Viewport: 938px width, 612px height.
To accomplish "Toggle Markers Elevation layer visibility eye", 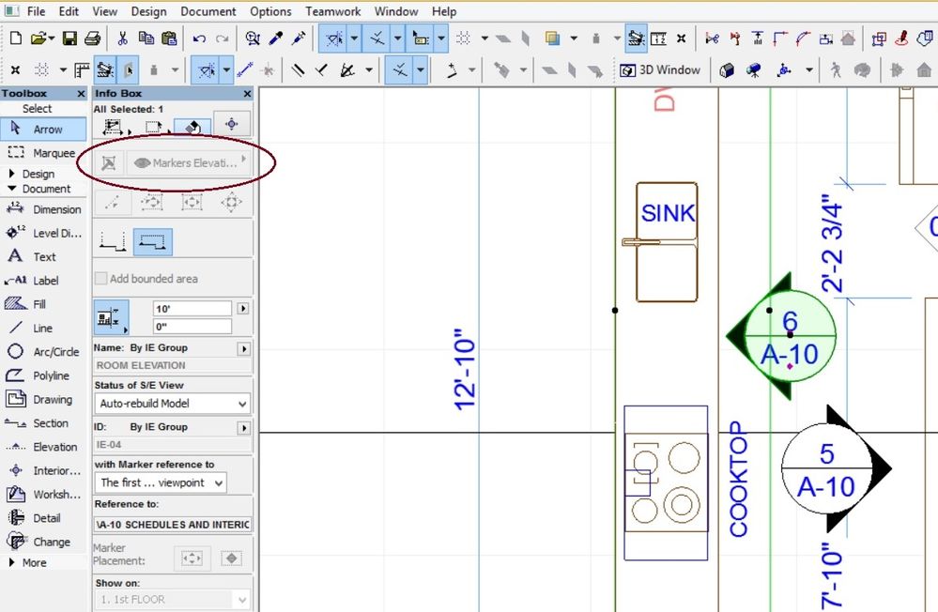I will click(142, 163).
